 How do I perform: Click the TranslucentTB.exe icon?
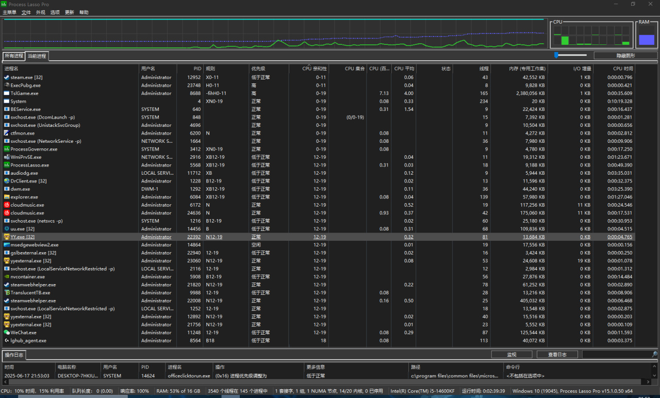pos(7,293)
